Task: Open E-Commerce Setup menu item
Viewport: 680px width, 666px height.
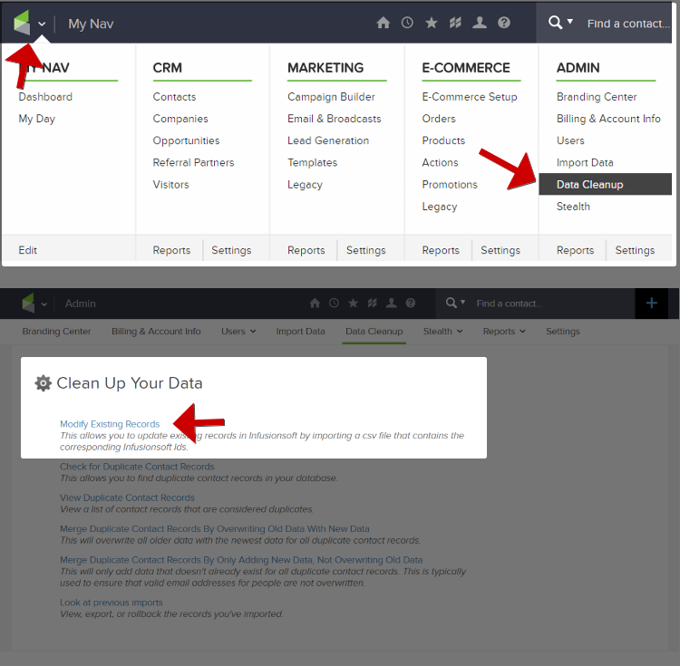Action: click(x=470, y=97)
